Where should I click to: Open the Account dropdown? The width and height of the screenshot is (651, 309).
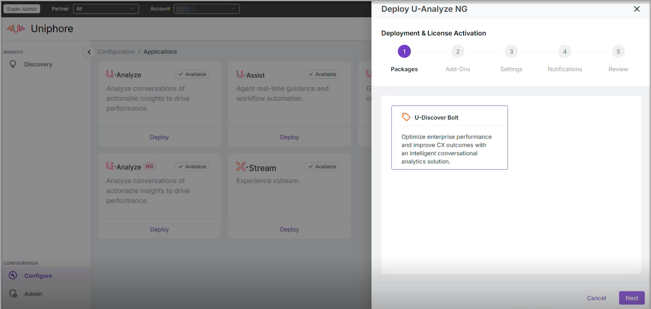[207, 9]
